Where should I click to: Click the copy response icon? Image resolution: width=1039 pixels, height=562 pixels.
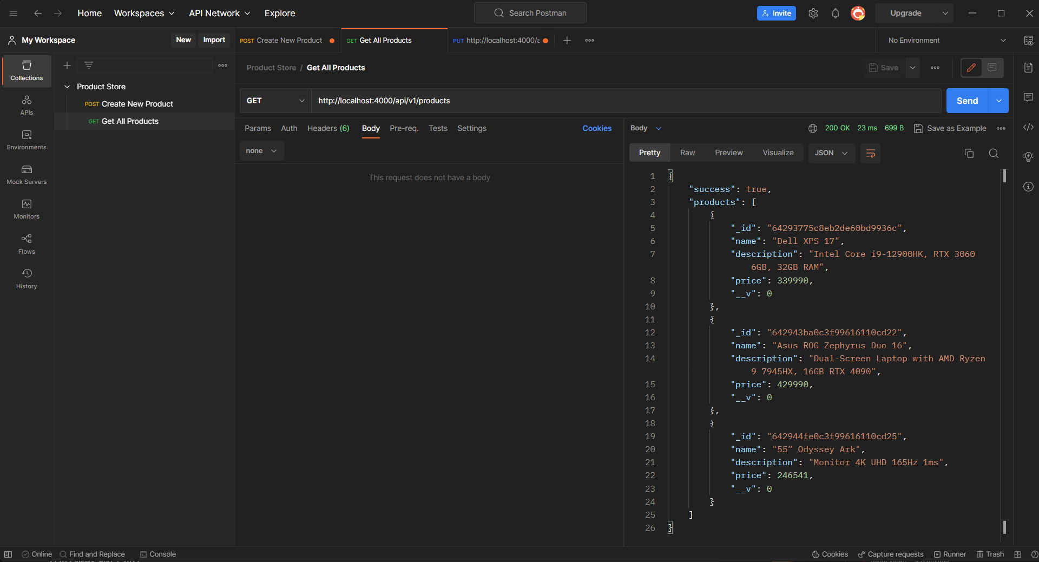click(969, 154)
